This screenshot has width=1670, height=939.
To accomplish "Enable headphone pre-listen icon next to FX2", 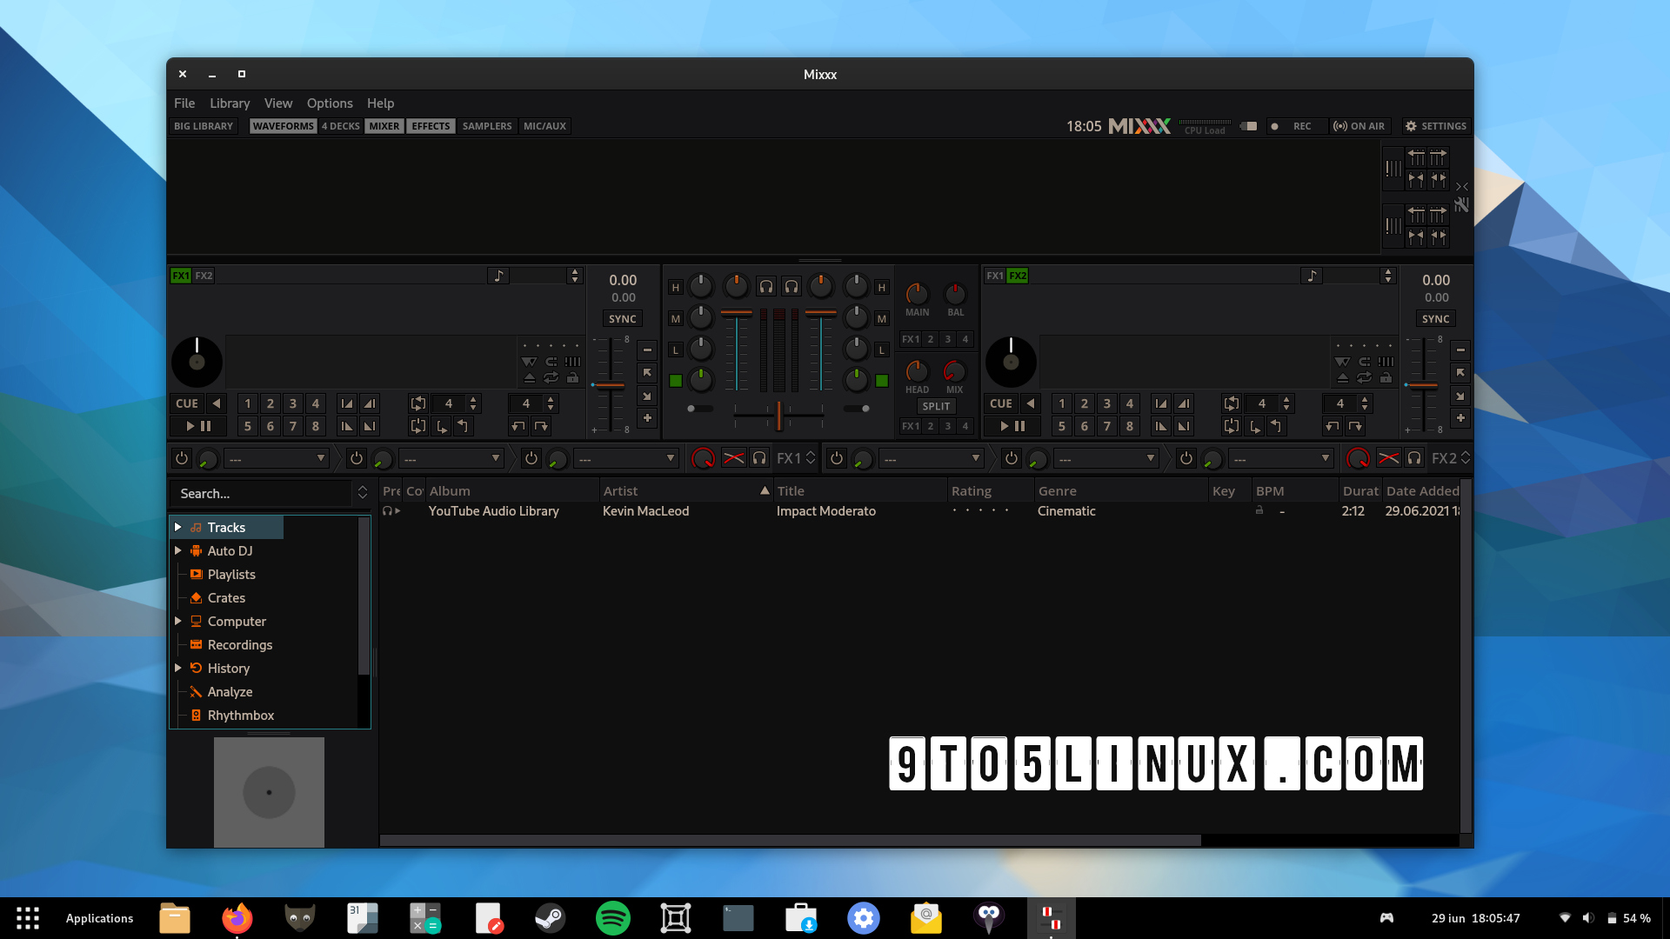I will coord(1414,458).
